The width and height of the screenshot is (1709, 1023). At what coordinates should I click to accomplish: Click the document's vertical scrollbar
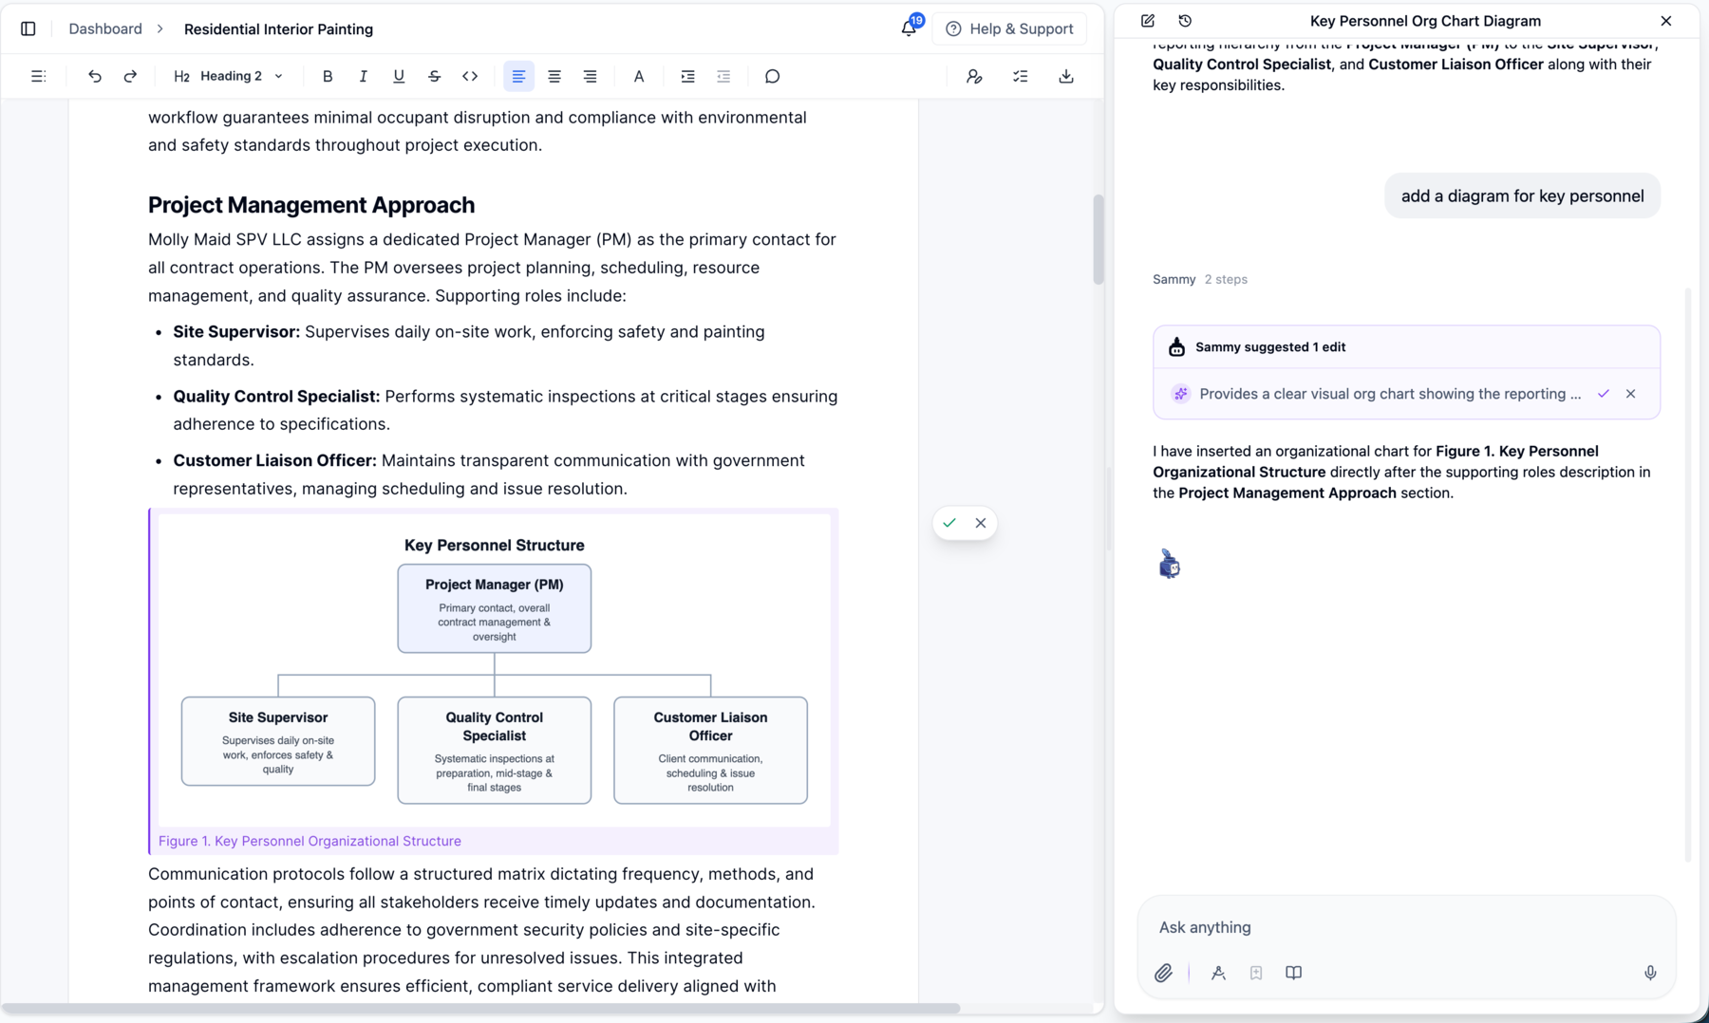(x=1099, y=240)
